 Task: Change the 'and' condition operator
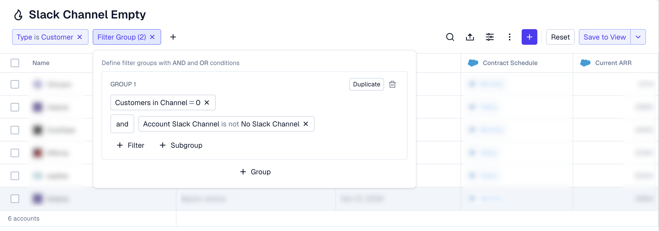122,124
